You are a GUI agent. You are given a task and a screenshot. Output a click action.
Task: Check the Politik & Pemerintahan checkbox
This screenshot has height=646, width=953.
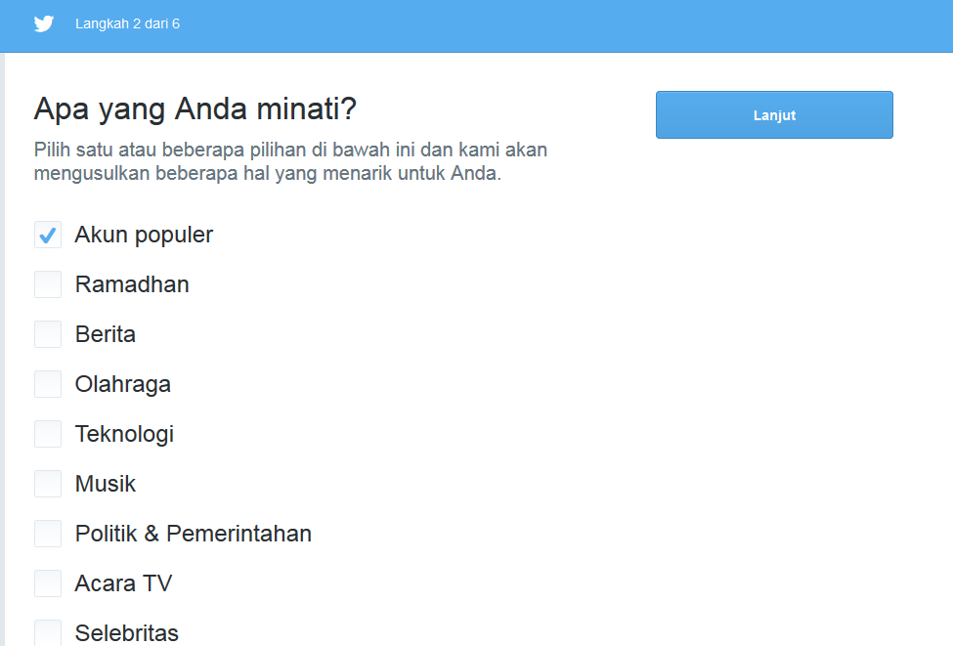click(48, 534)
